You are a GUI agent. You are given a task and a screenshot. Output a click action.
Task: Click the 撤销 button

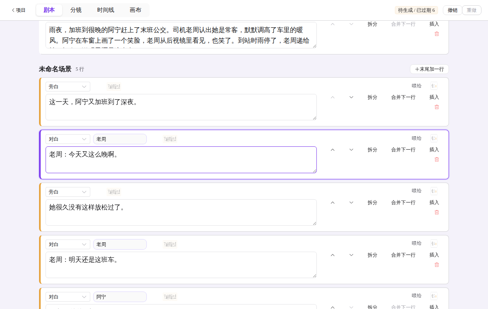453,10
